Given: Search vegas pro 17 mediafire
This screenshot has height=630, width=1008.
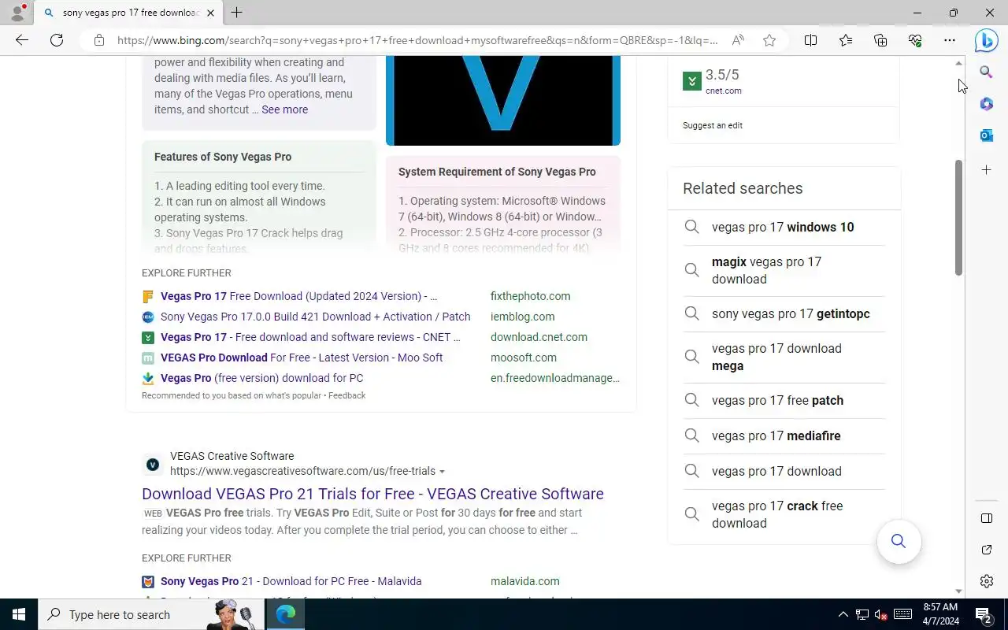Looking at the screenshot, I should [783, 435].
